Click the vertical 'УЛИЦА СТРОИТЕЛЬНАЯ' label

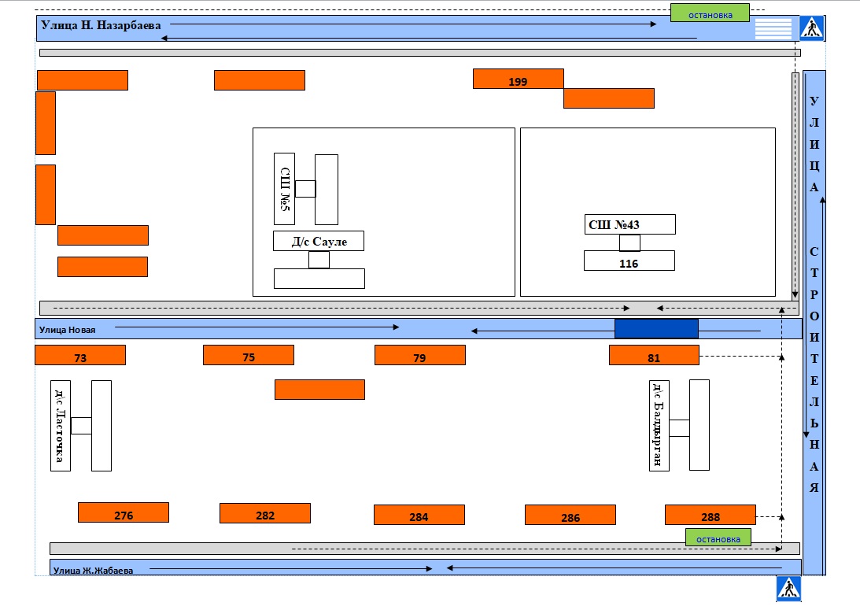pyautogui.click(x=814, y=294)
